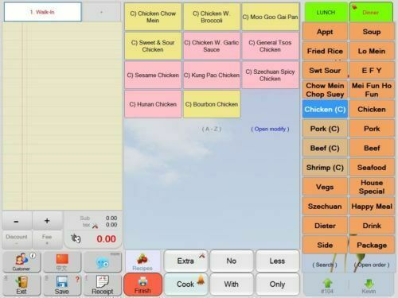This screenshot has height=298, width=398.
Task: Switch language with the Chinese flag icon
Action: (62, 261)
